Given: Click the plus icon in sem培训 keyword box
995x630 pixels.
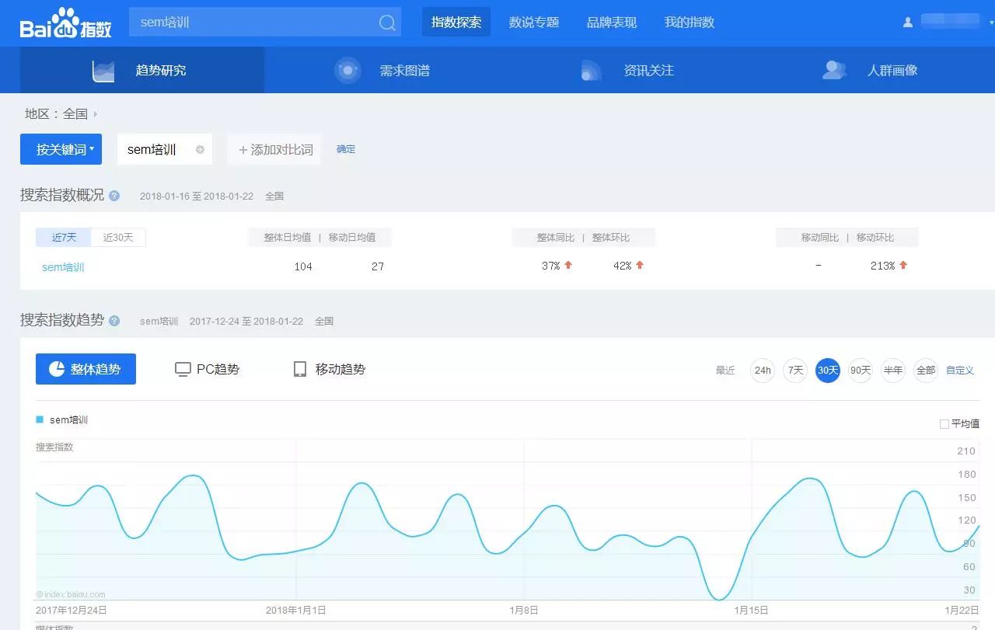Looking at the screenshot, I should [x=200, y=149].
